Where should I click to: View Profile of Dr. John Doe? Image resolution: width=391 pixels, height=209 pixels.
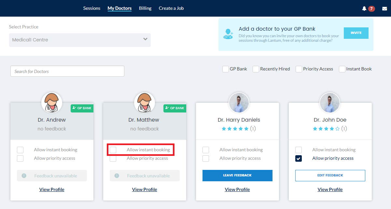(330, 189)
